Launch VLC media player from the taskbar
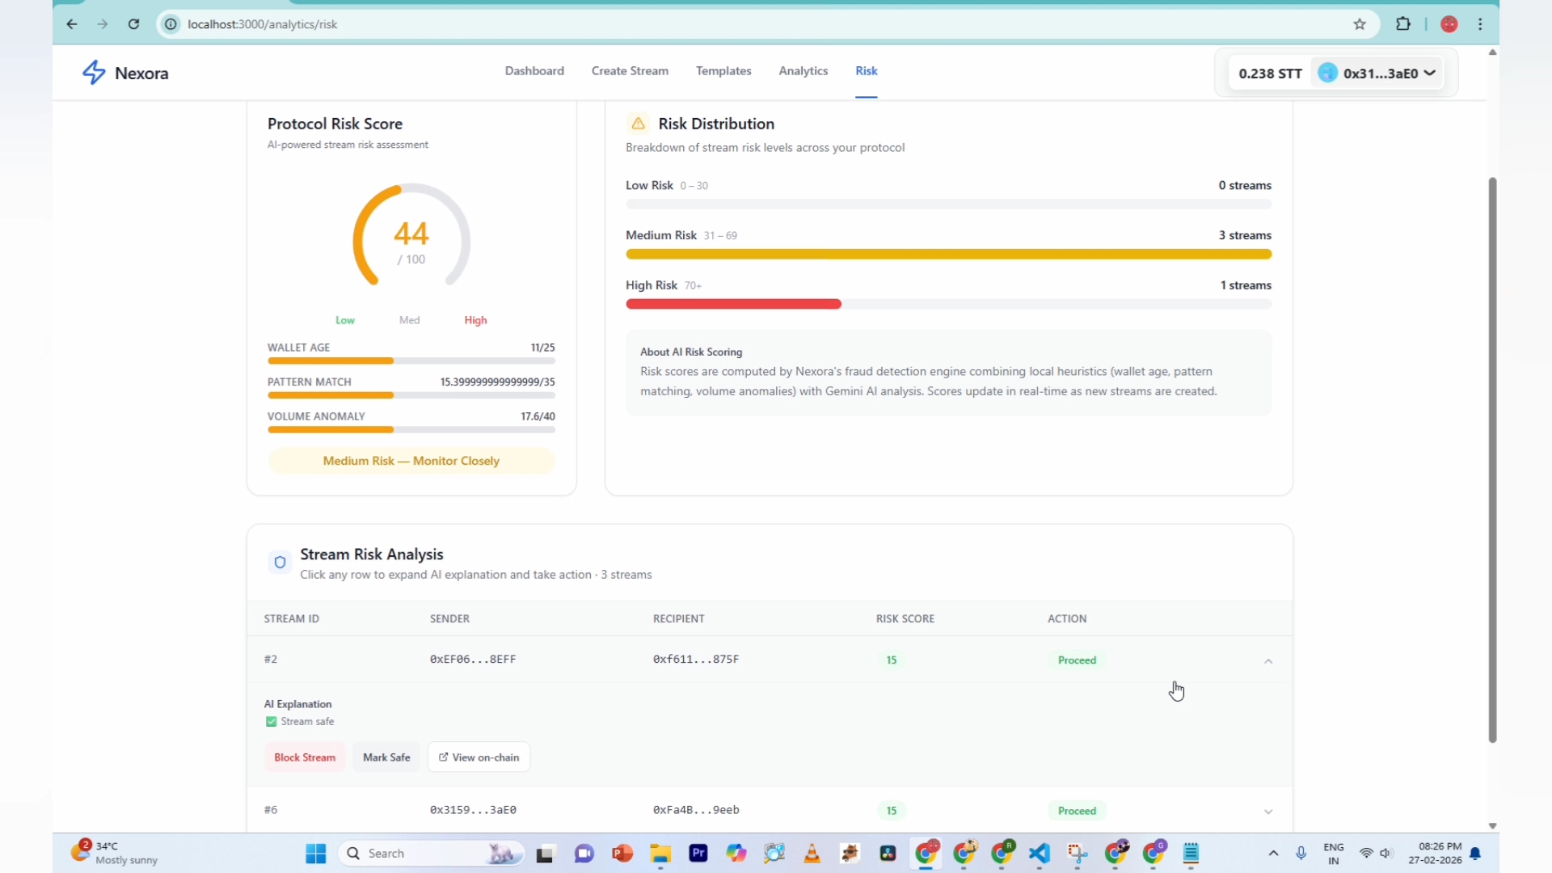Screen dimensions: 1552x873 812,854
